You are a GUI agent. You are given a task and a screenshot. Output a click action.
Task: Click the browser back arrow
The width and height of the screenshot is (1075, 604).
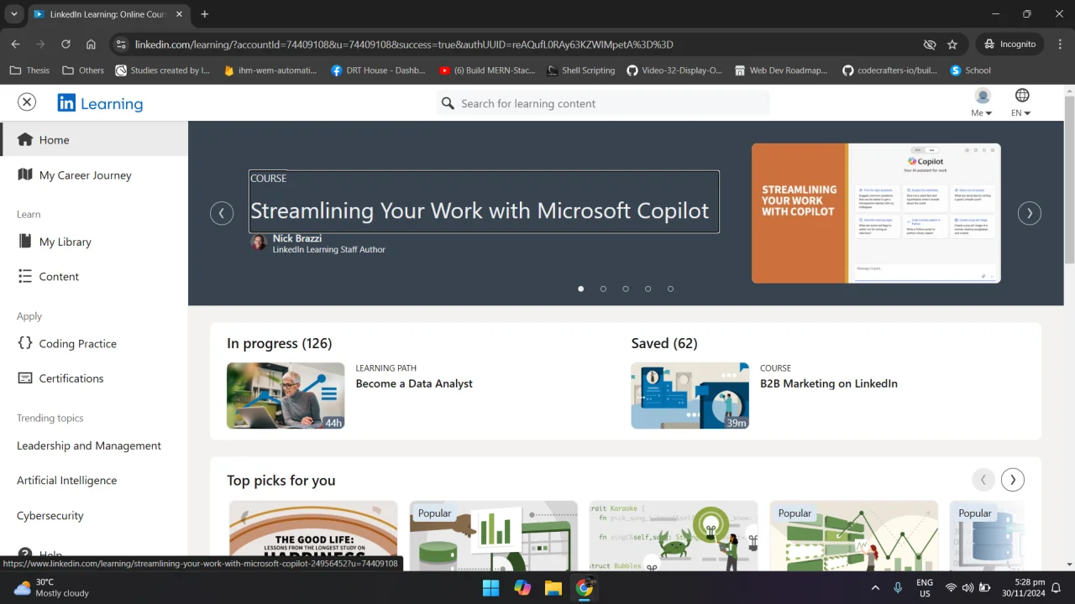pos(15,44)
